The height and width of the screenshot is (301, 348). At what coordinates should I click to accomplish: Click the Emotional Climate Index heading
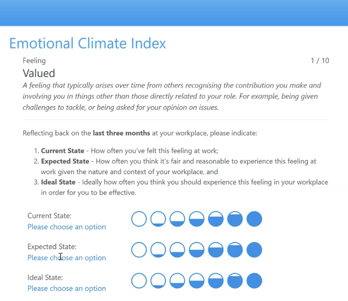pyautogui.click(x=88, y=43)
